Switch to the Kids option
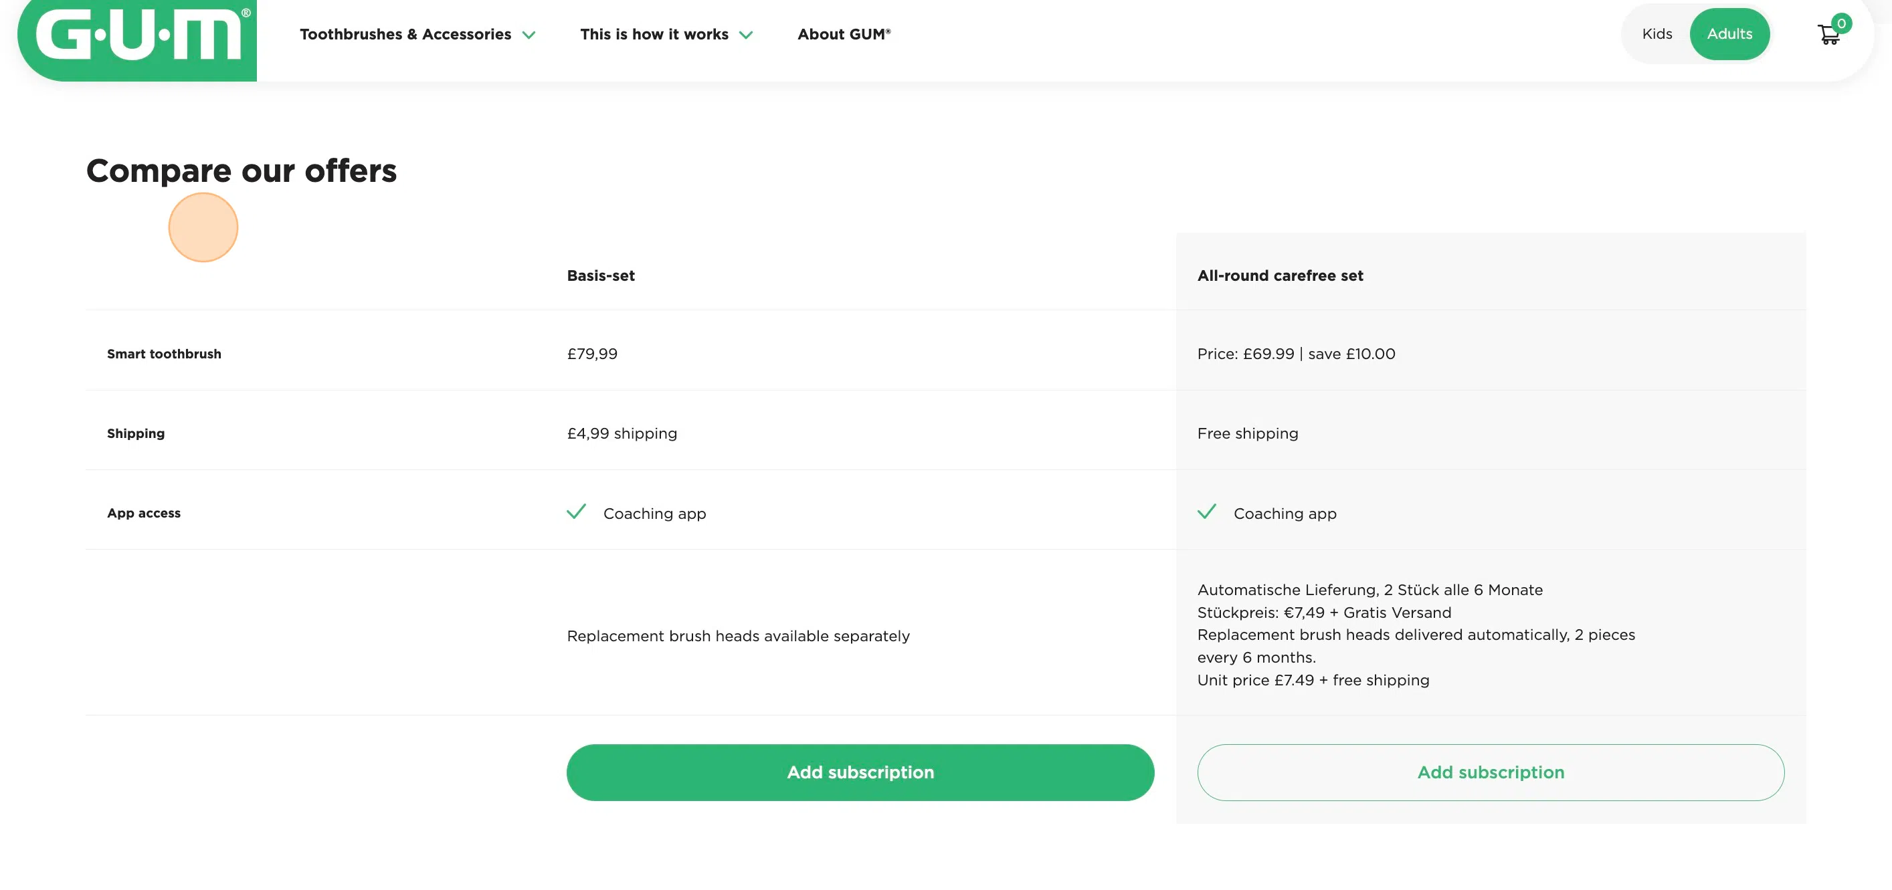The height and width of the screenshot is (890, 1892). (x=1657, y=34)
